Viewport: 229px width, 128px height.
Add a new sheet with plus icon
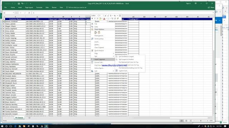(29, 118)
